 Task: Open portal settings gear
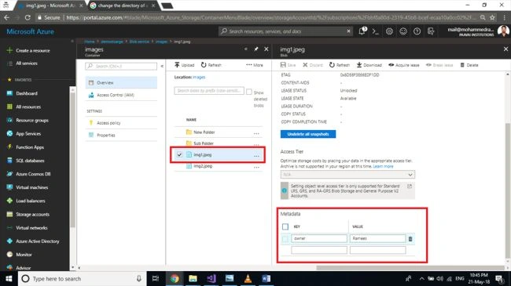coord(389,31)
